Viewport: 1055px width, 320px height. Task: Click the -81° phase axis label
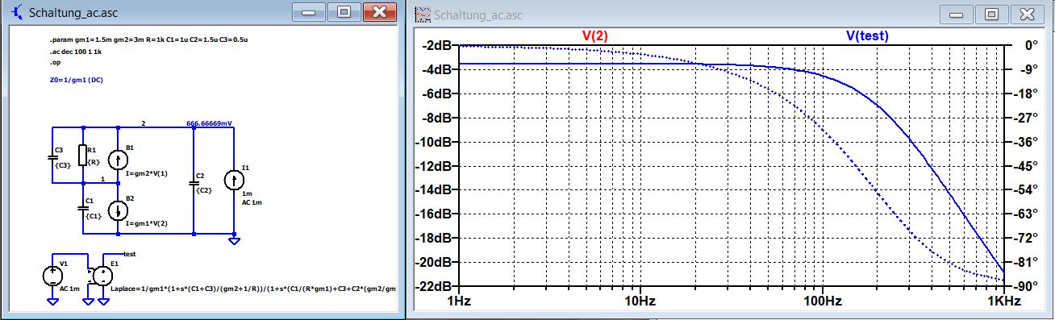[x=1024, y=263]
